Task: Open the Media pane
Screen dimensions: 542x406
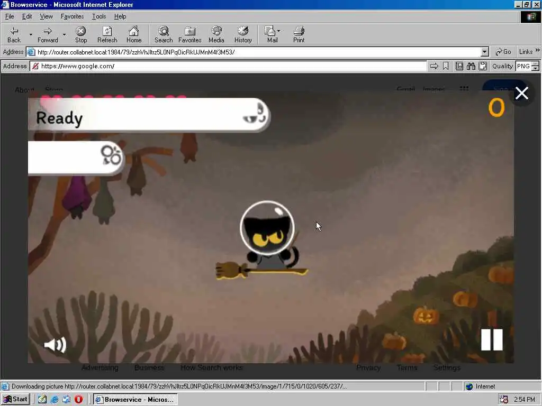Action: (216, 35)
